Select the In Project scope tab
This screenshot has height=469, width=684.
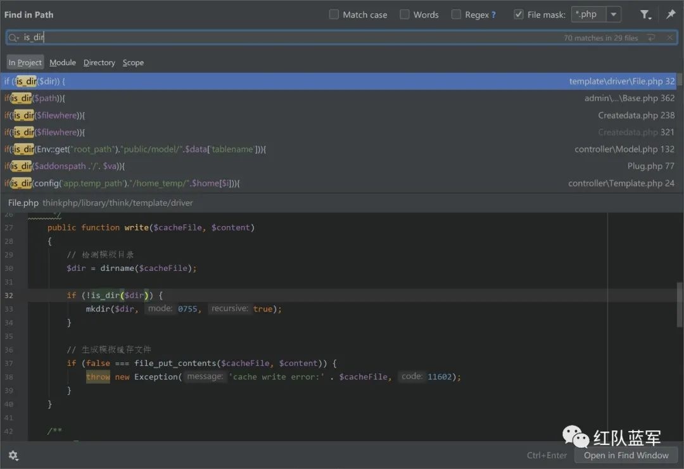(x=25, y=62)
